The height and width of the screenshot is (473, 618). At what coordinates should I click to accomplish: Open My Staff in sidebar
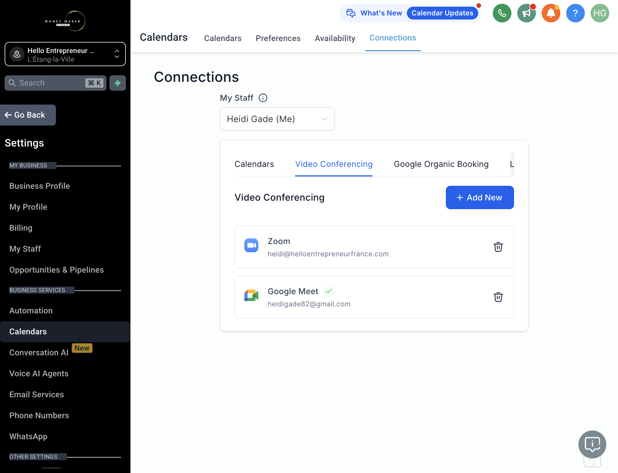(x=25, y=249)
